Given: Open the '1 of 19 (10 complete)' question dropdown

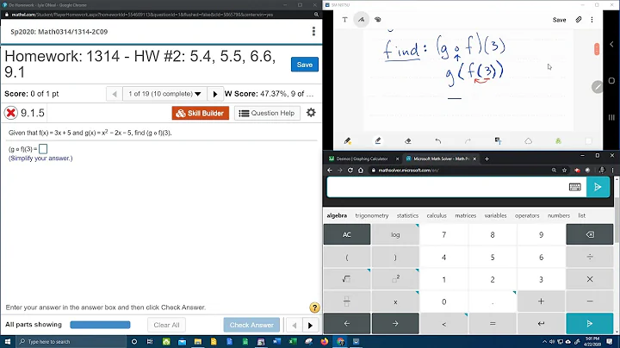Looking at the screenshot, I should (x=164, y=94).
